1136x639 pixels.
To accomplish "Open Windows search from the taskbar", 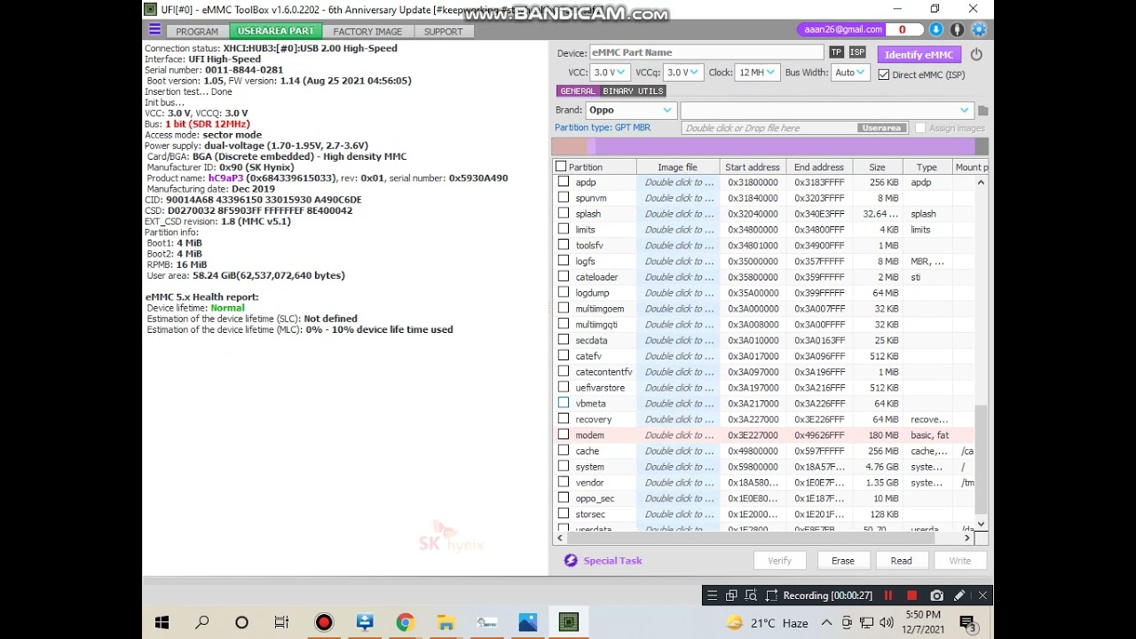I will click(x=202, y=622).
